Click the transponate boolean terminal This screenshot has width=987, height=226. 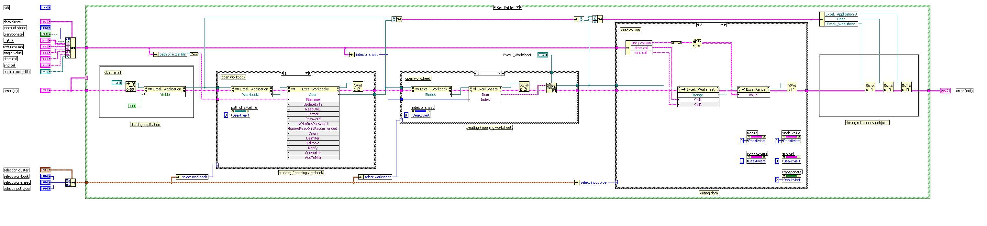pos(45,34)
